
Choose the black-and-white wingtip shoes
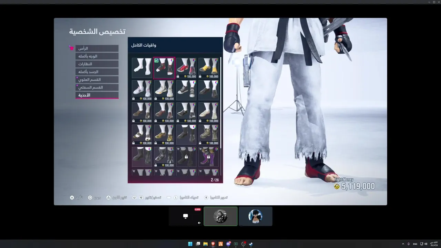[x=142, y=135]
